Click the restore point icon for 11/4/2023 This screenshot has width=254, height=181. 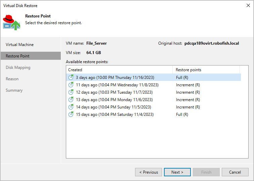pos(71,114)
